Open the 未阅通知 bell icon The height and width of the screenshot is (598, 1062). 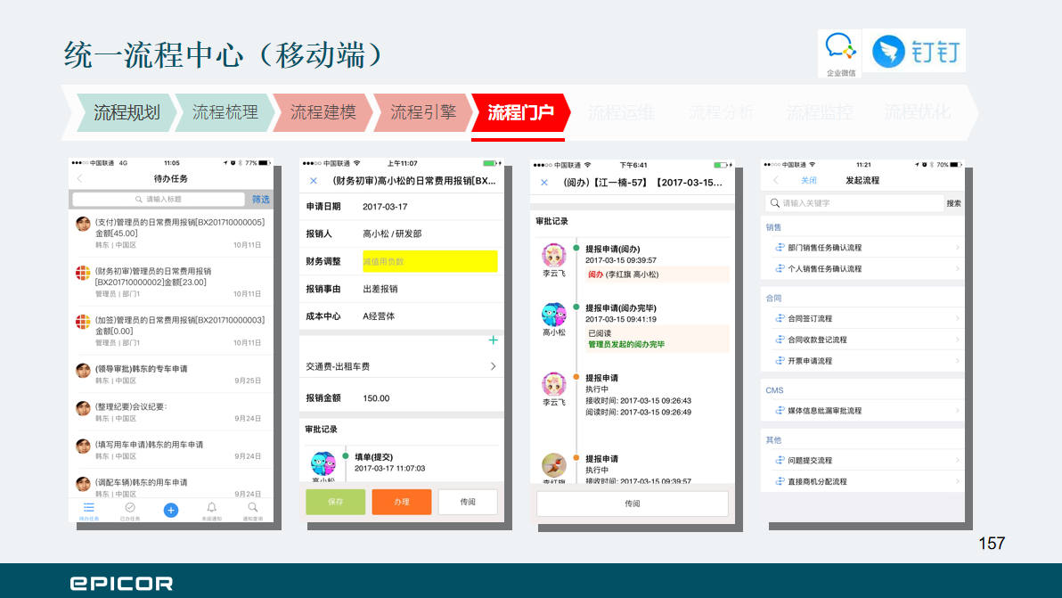tap(211, 508)
